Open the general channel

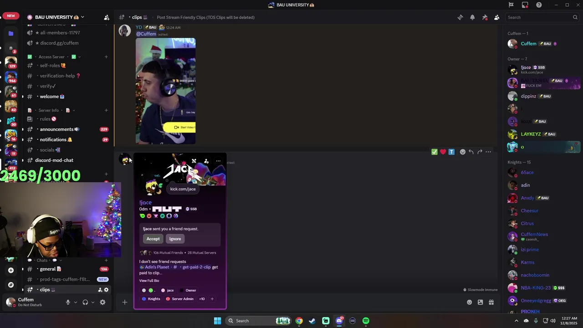67,269
